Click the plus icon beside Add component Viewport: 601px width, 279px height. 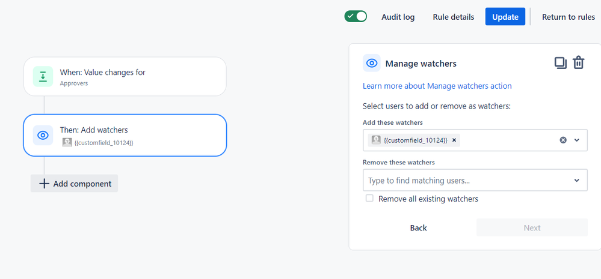[44, 184]
